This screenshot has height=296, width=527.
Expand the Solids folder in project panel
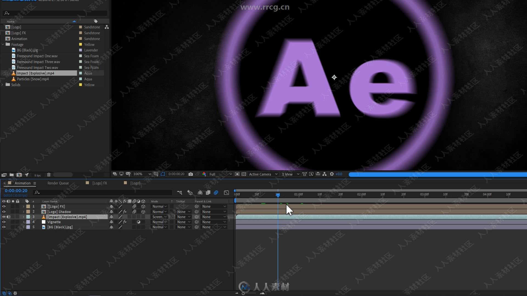coord(3,85)
